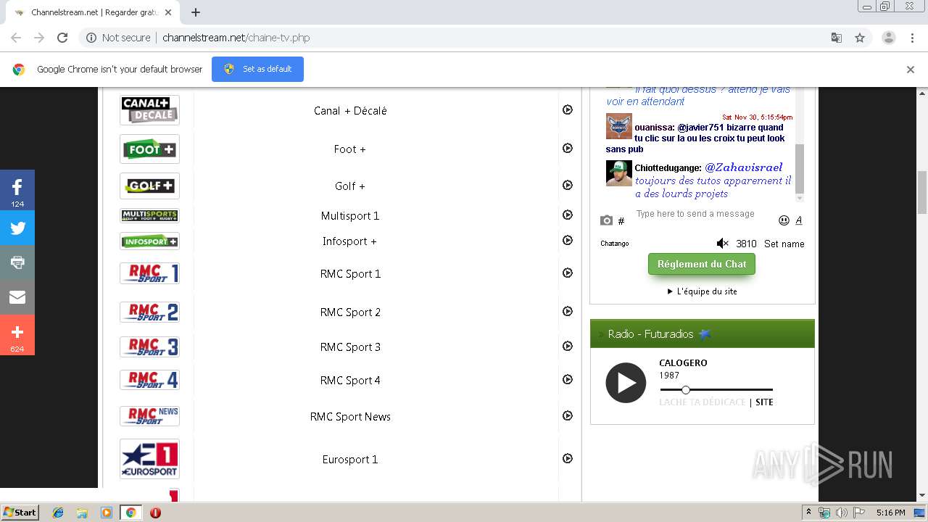Image resolution: width=928 pixels, height=522 pixels.
Task: Open the Canal + Décalé channel link
Action: [x=350, y=111]
